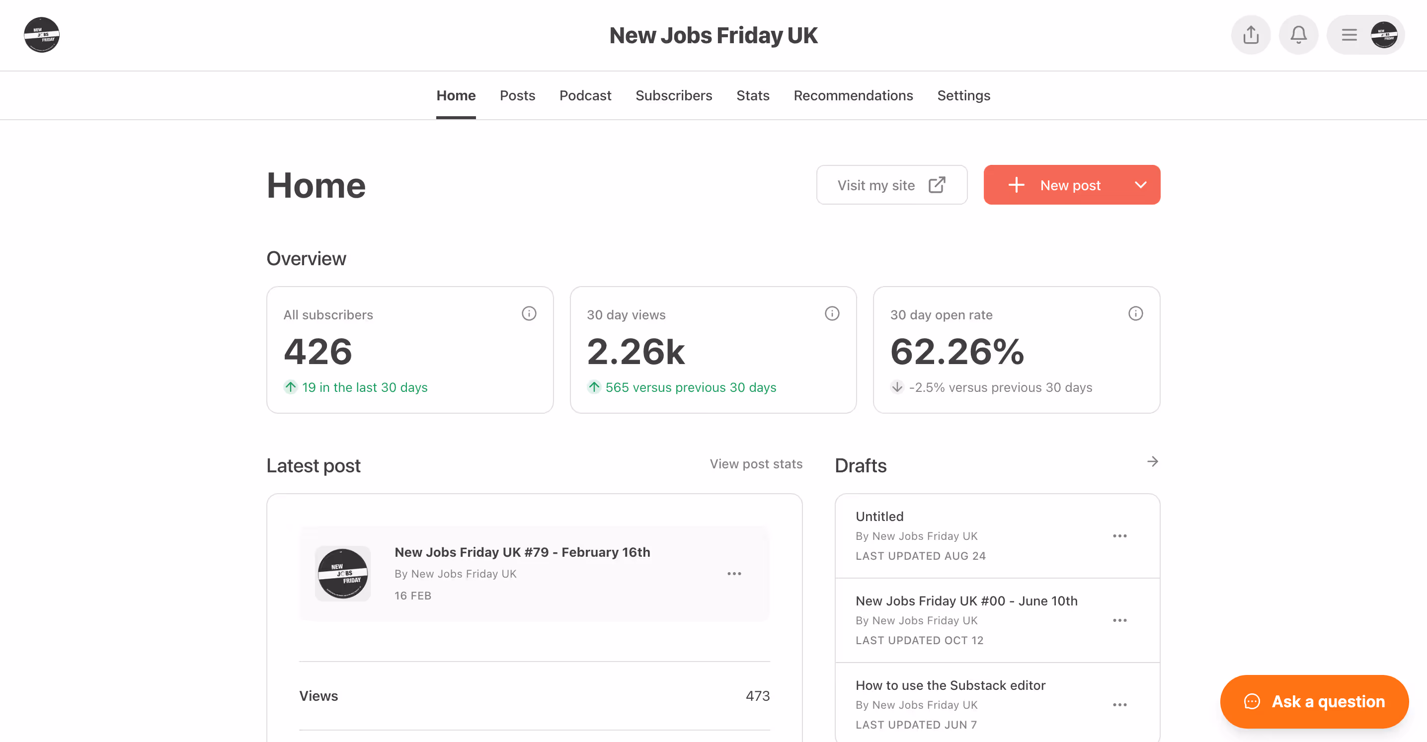Expand the New post dropdown arrow

click(1140, 185)
